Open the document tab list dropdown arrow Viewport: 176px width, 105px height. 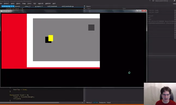point(84,6)
